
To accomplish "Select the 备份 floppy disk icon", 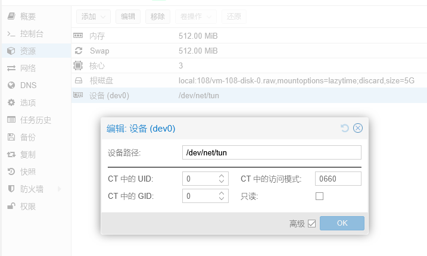I will click(11, 137).
